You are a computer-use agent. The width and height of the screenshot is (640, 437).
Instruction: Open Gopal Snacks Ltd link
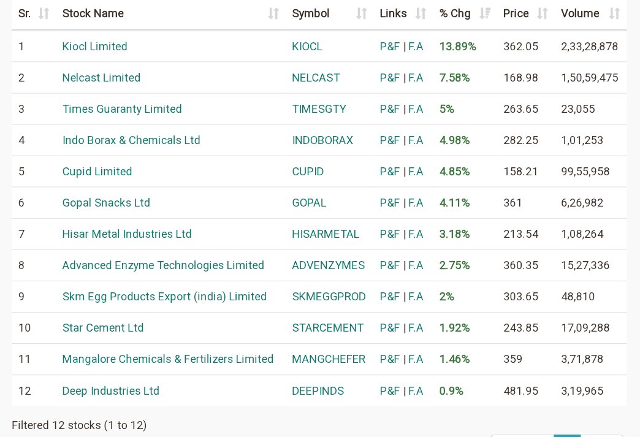[106, 203]
